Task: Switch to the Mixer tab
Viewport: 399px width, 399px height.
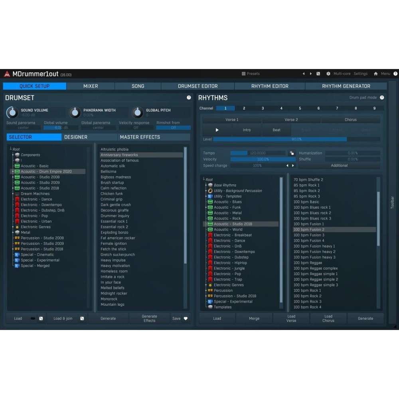Action: point(91,86)
